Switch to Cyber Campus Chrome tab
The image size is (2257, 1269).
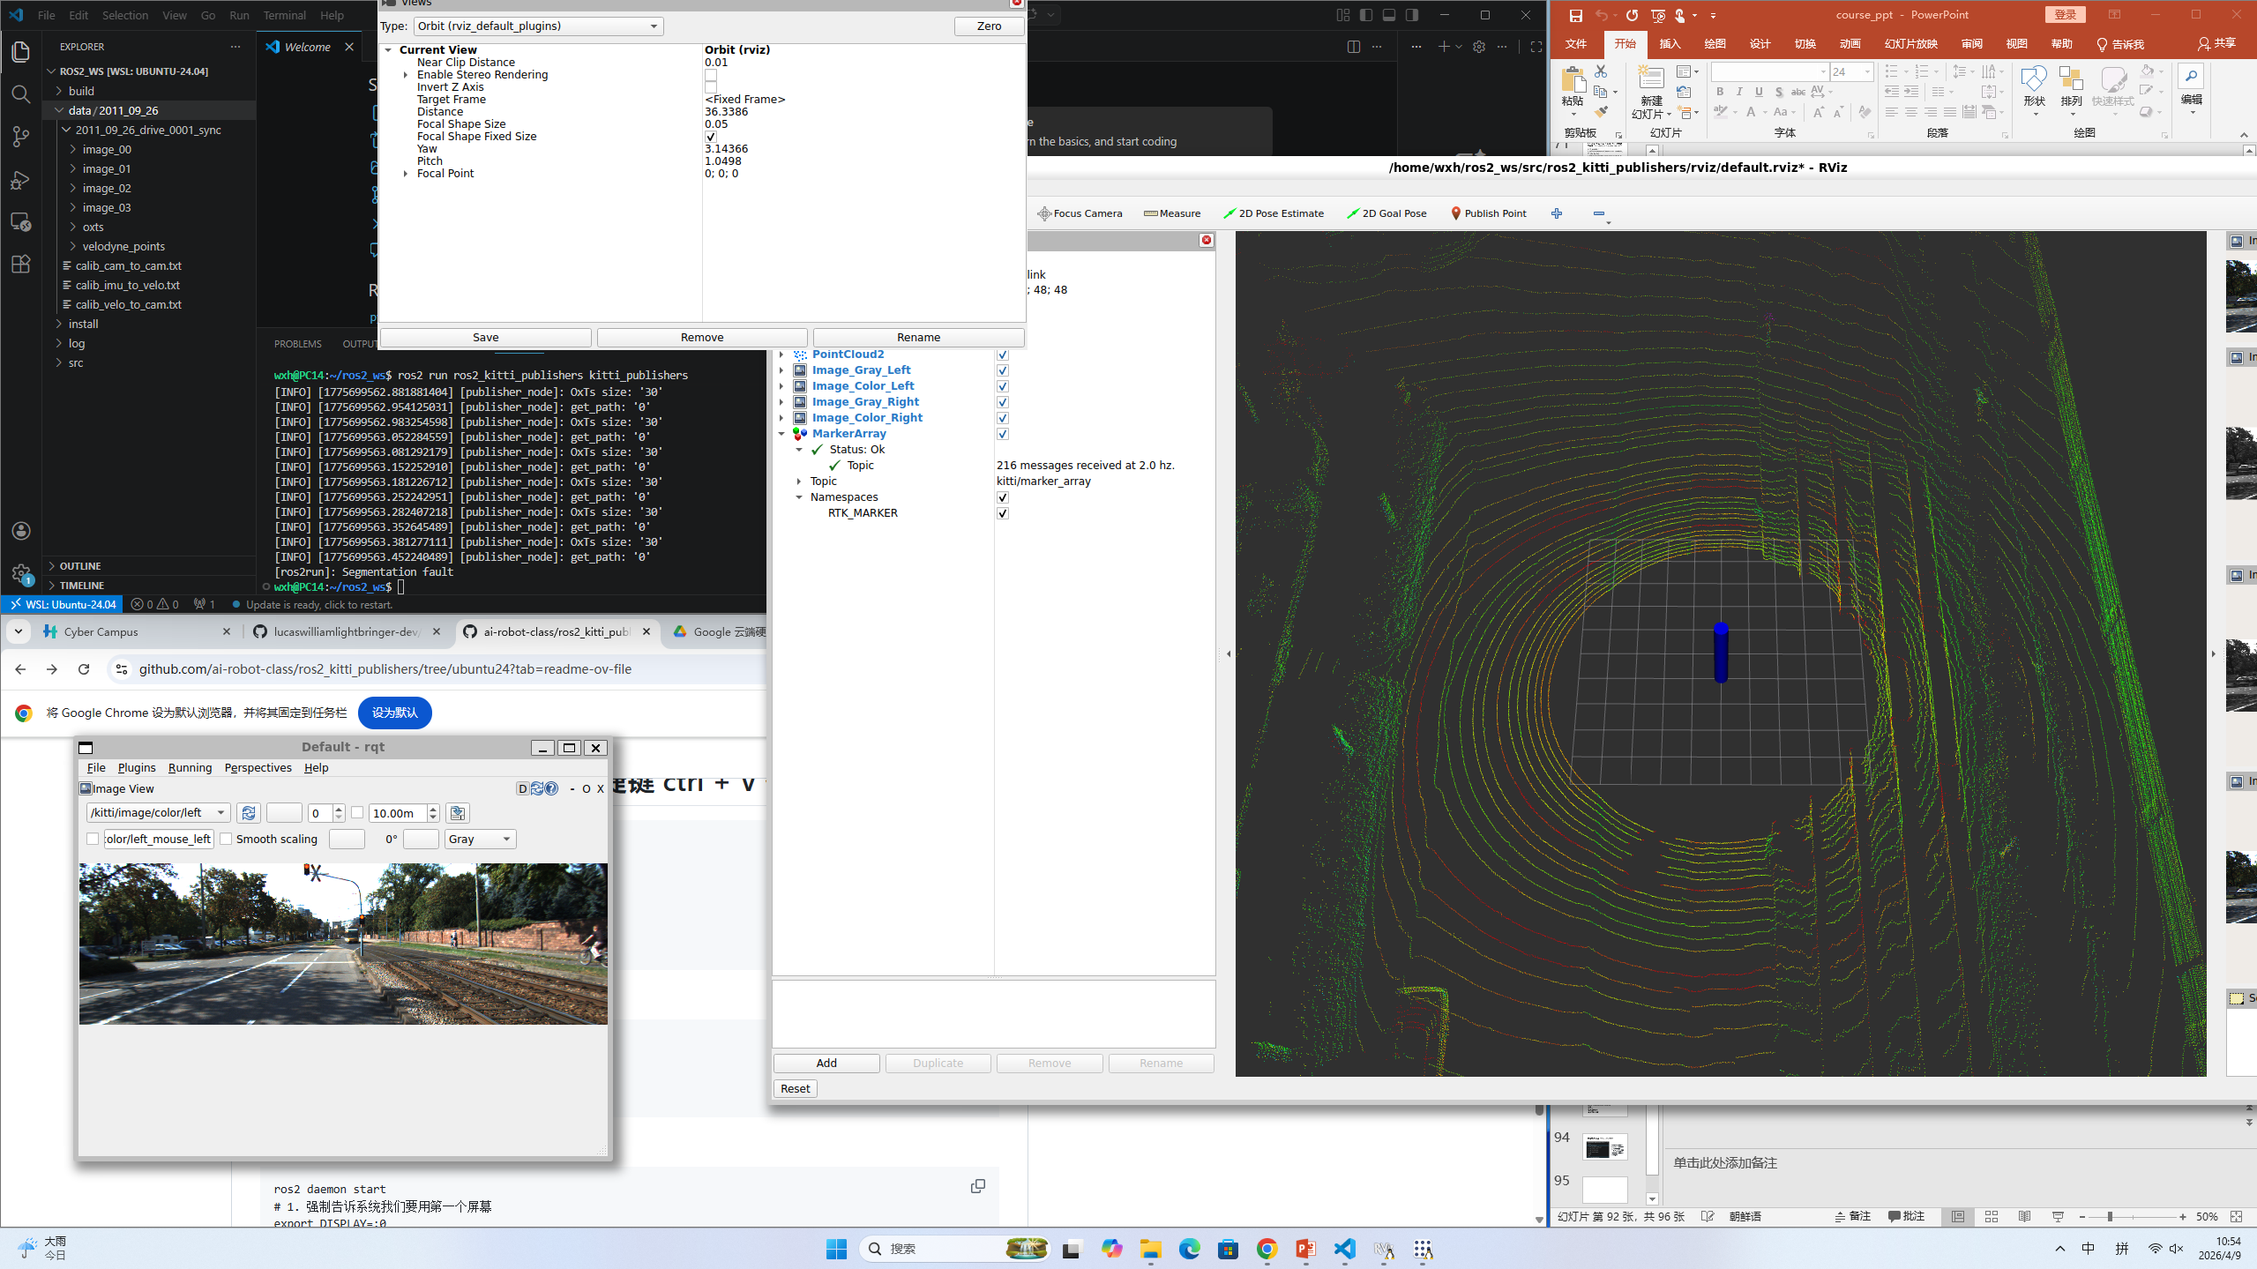point(137,632)
